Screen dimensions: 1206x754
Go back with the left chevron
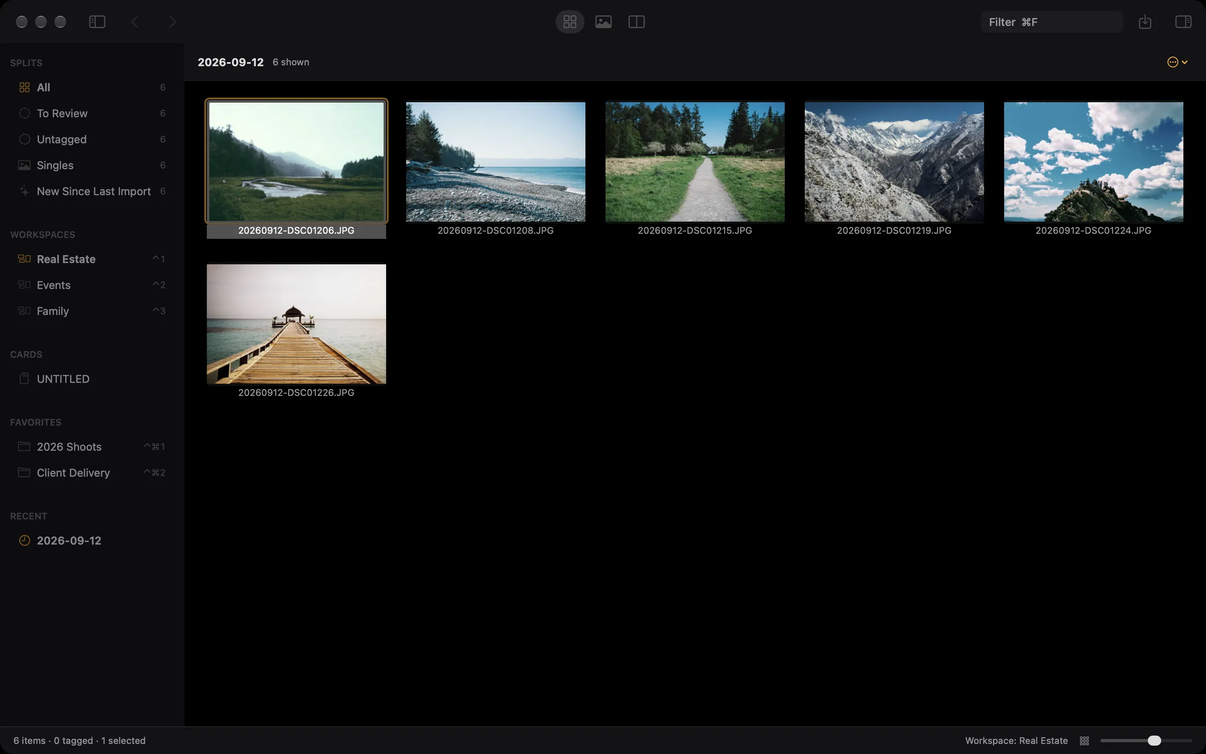(x=135, y=22)
